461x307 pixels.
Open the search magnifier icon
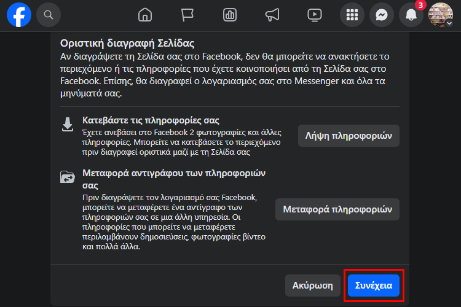[x=49, y=15]
